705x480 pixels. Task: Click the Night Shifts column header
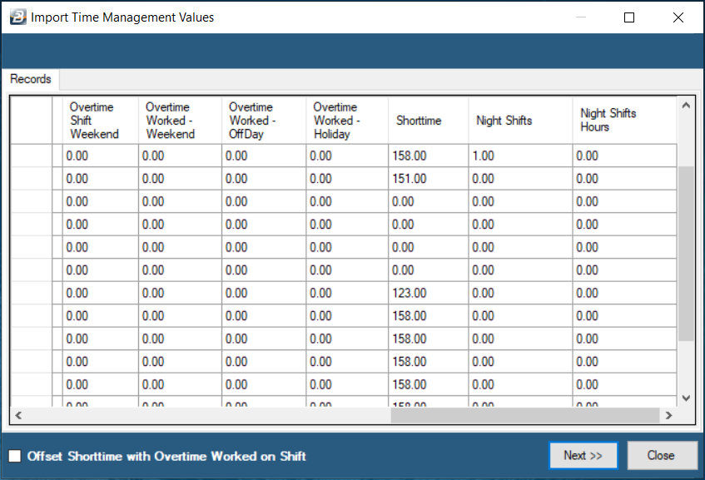tap(520, 121)
